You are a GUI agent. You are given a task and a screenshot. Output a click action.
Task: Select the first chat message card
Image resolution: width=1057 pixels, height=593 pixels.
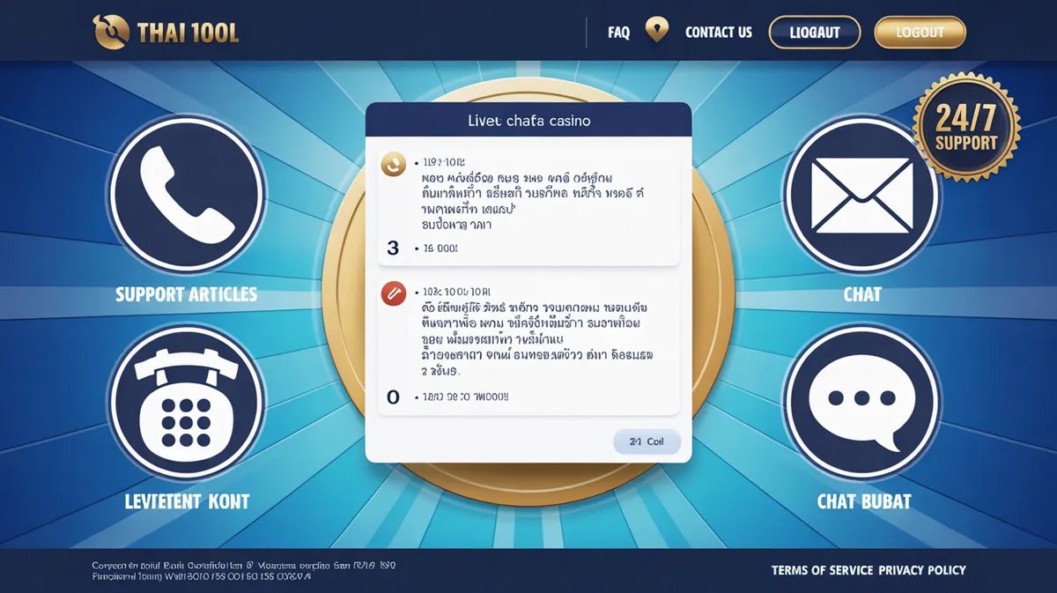click(x=528, y=204)
